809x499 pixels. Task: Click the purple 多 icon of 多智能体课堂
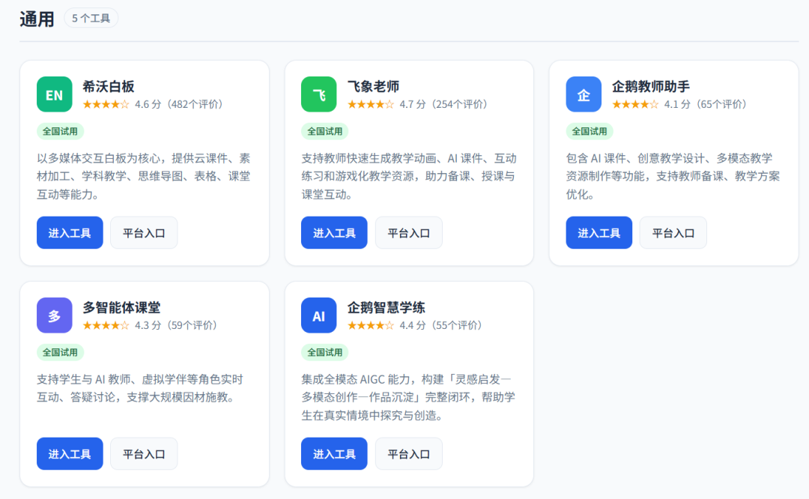click(x=54, y=315)
